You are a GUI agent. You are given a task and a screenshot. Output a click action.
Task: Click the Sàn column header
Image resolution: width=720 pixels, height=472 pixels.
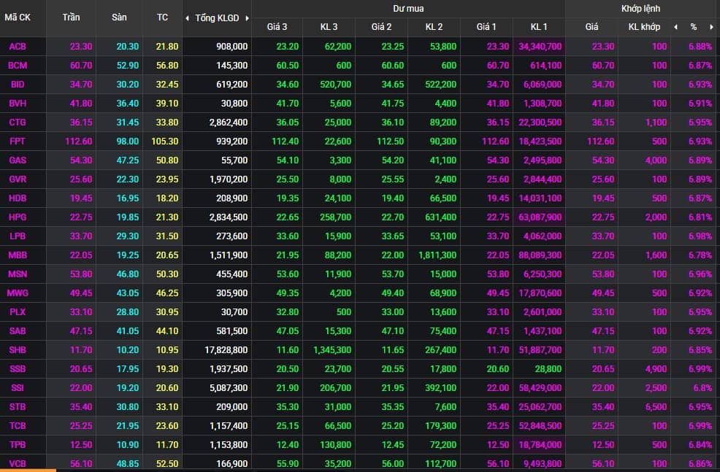click(x=119, y=18)
